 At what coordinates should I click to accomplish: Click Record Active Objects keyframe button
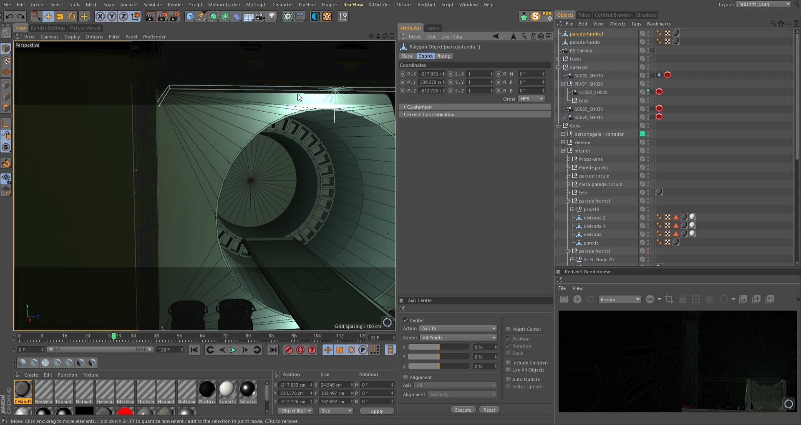(x=289, y=350)
